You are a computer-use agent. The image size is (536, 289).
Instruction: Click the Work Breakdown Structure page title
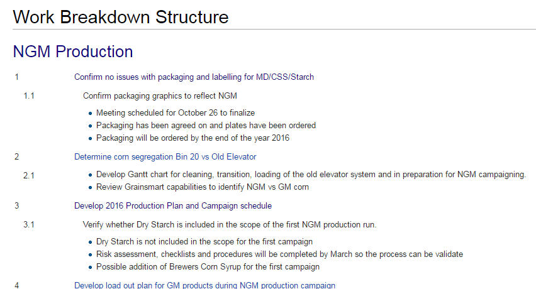pyautogui.click(x=121, y=17)
